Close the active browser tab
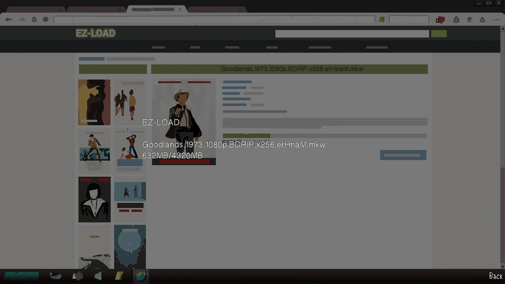 coord(180,9)
